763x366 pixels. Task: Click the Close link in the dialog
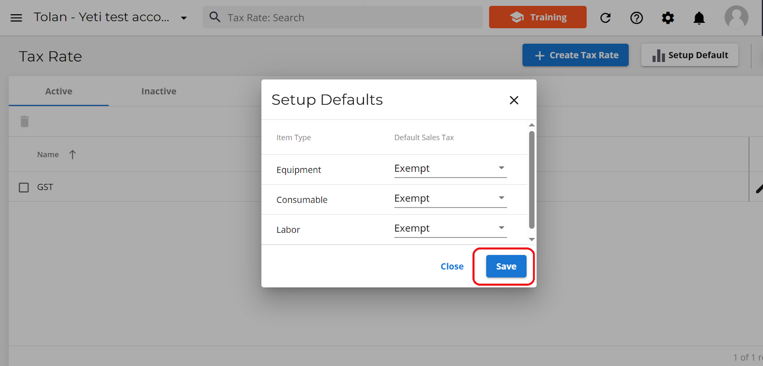point(452,267)
